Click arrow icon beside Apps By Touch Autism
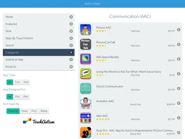The image size is (185, 139). [x=71, y=38]
